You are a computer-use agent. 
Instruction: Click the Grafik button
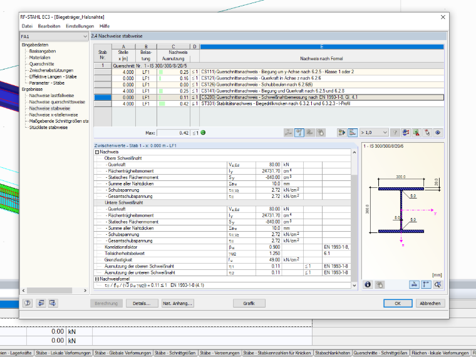pyautogui.click(x=249, y=303)
